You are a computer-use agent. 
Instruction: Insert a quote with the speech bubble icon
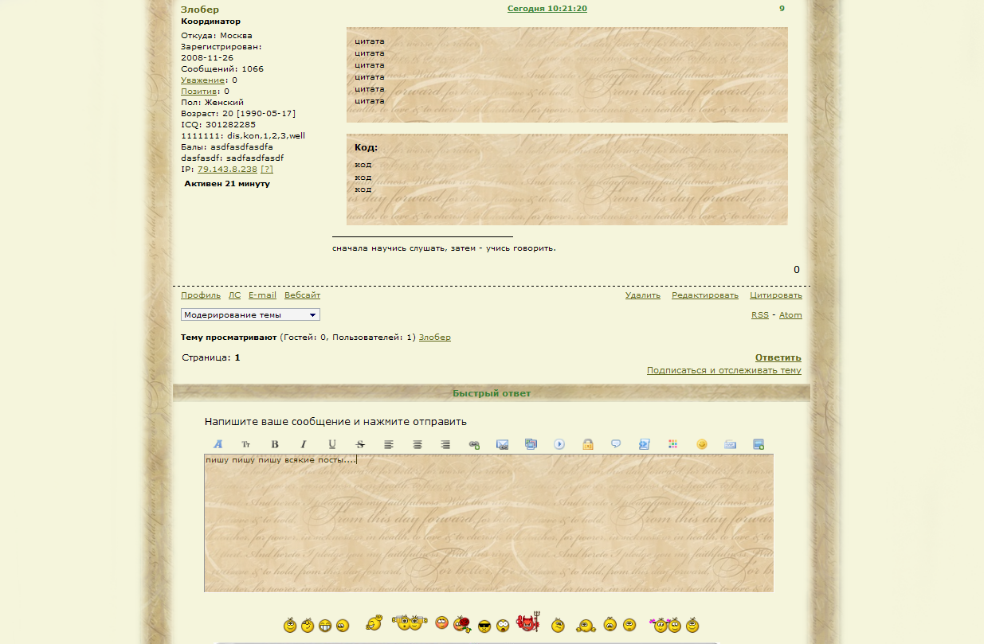[616, 444]
